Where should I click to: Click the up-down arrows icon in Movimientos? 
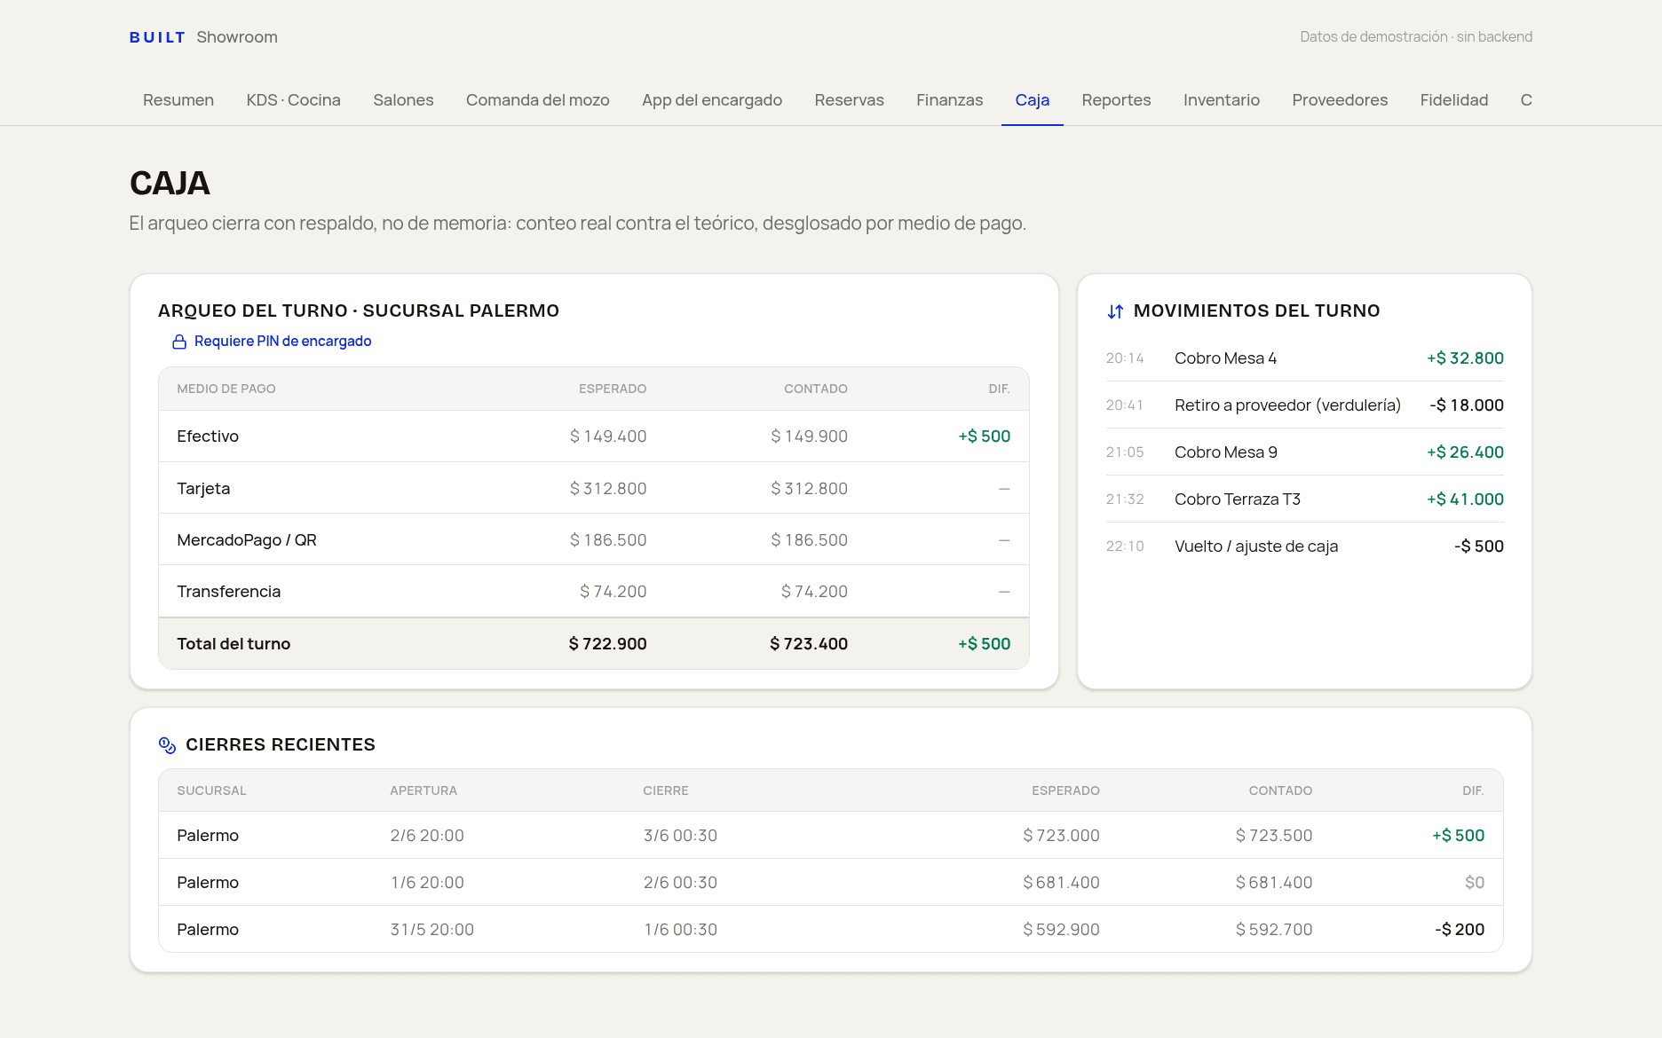tap(1115, 311)
